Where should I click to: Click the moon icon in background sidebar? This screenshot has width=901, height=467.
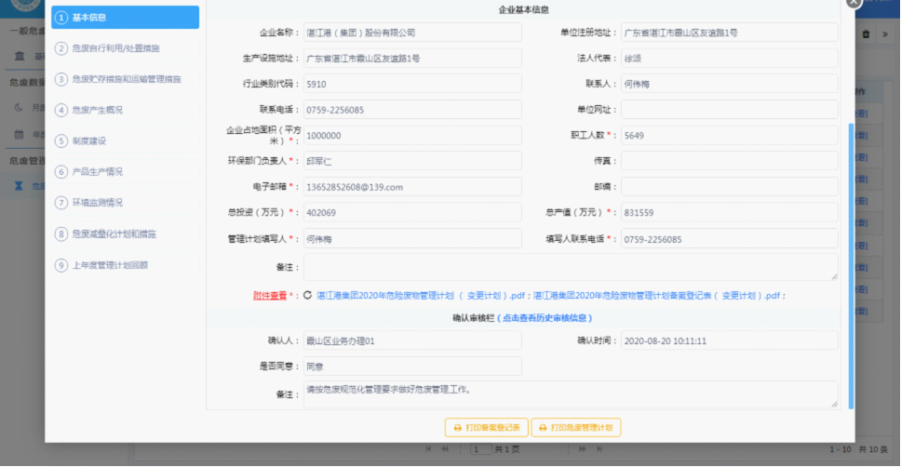(19, 107)
